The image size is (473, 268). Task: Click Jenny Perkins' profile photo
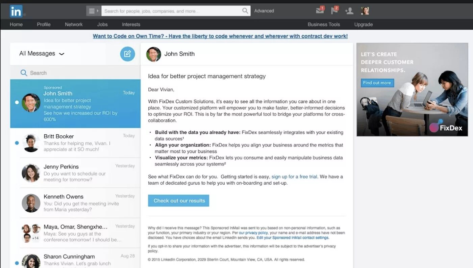[31, 173]
